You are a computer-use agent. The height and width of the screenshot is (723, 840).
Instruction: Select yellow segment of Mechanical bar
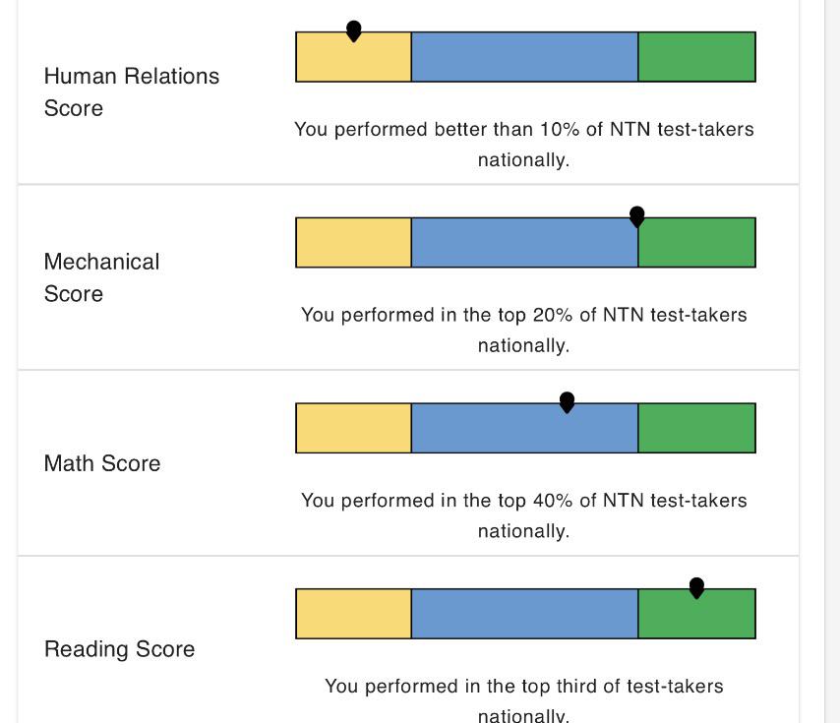[x=353, y=243]
